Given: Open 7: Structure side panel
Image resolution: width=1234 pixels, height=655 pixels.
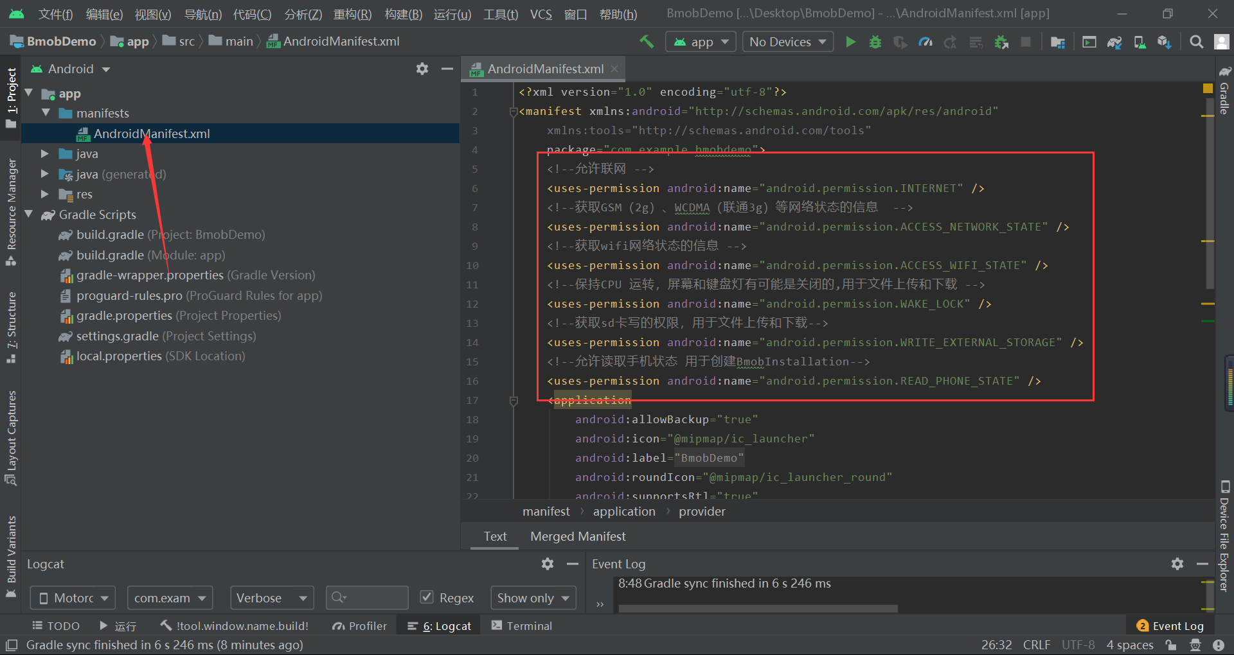Looking at the screenshot, I should pos(11,327).
